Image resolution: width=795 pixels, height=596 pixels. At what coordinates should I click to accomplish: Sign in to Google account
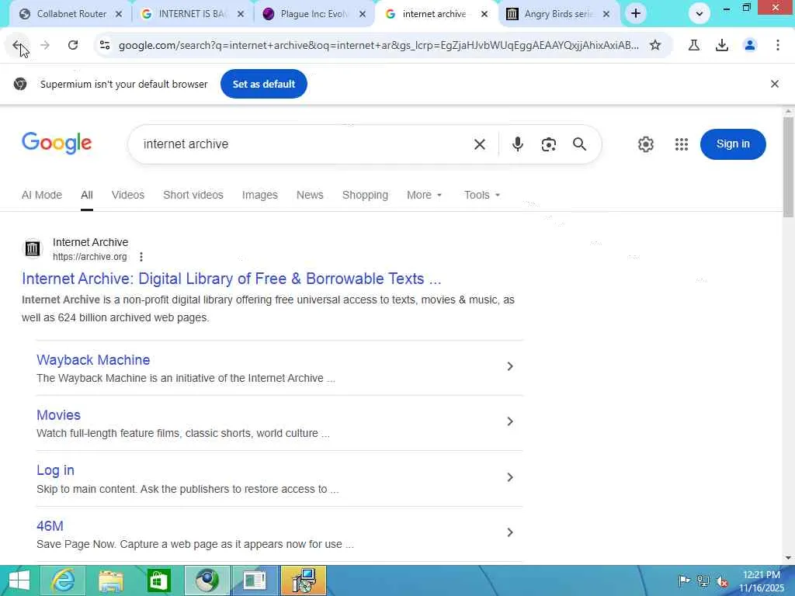click(733, 144)
